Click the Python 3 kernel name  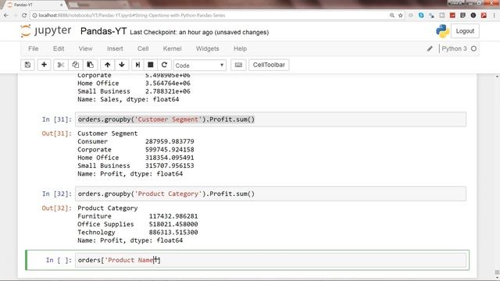(x=454, y=48)
